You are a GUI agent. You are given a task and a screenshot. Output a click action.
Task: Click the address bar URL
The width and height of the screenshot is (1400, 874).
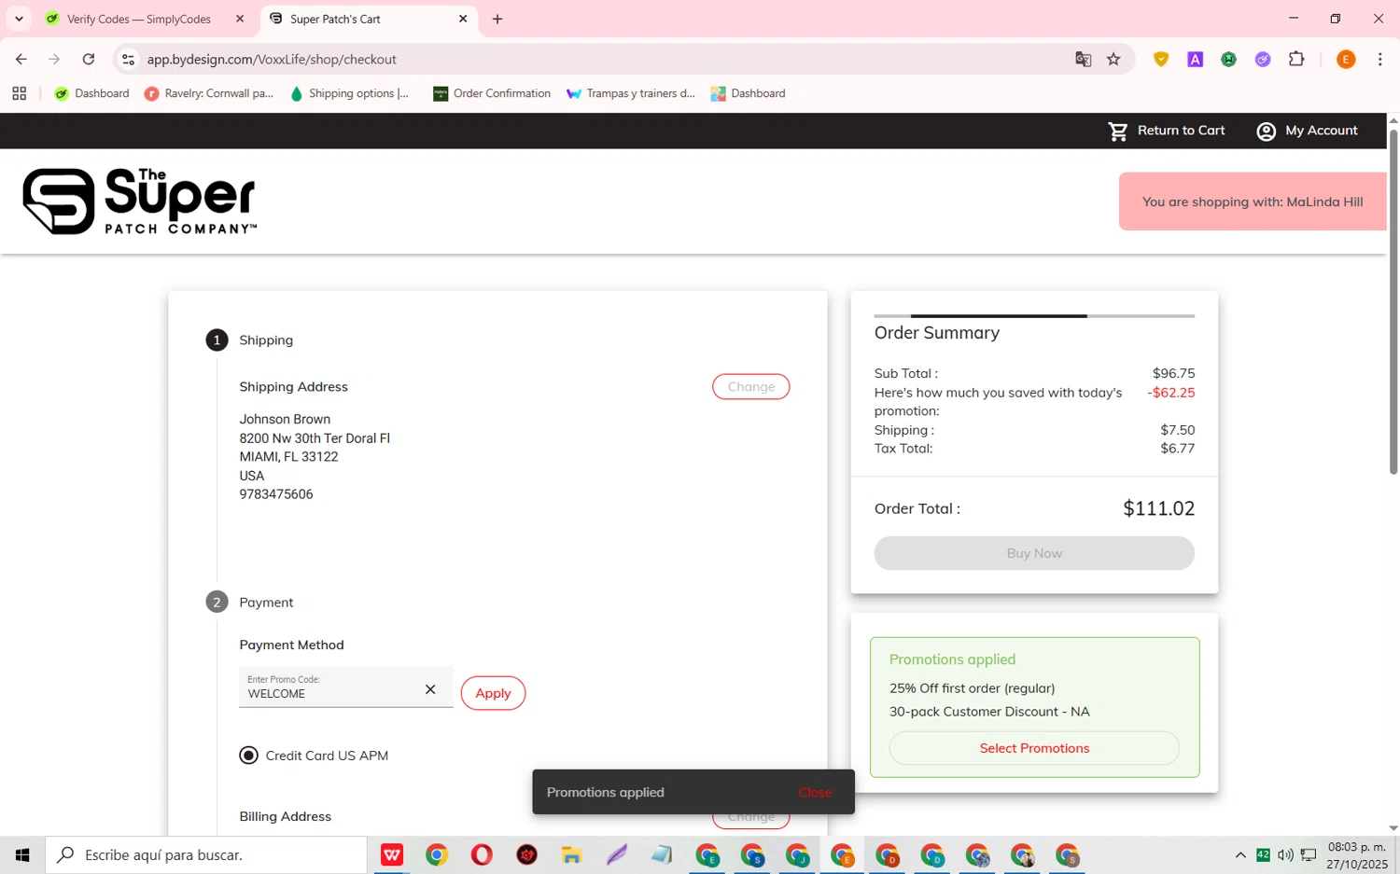272,59
